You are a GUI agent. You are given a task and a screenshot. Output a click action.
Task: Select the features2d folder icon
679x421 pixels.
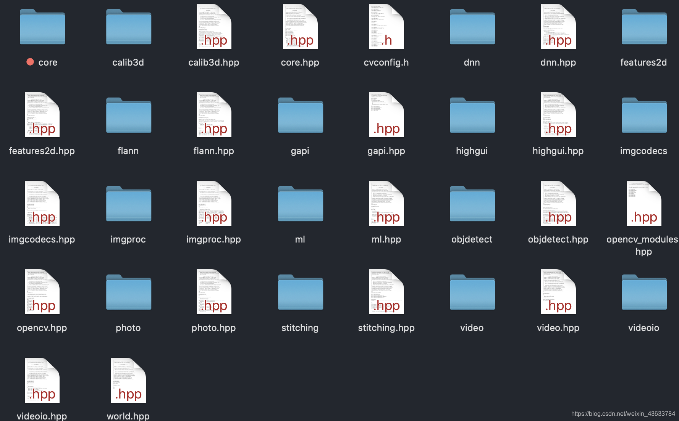(x=644, y=27)
